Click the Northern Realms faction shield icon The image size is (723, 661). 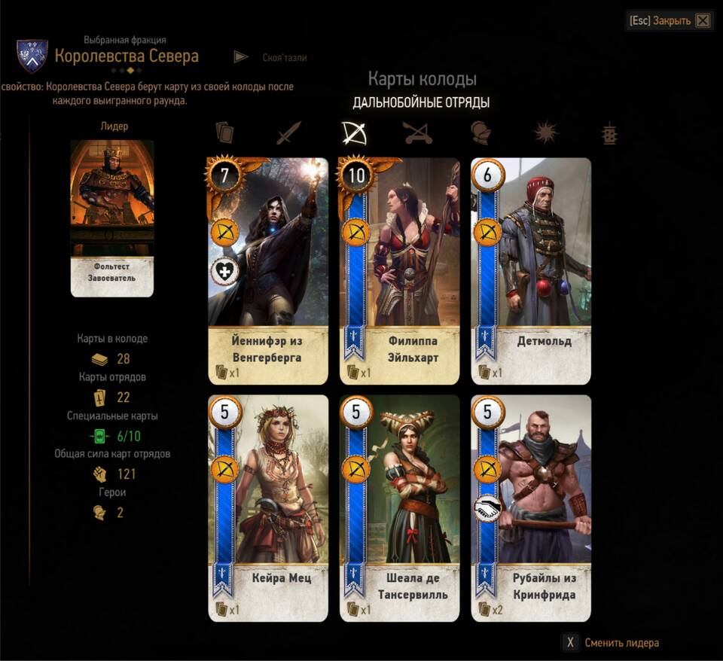pos(32,56)
